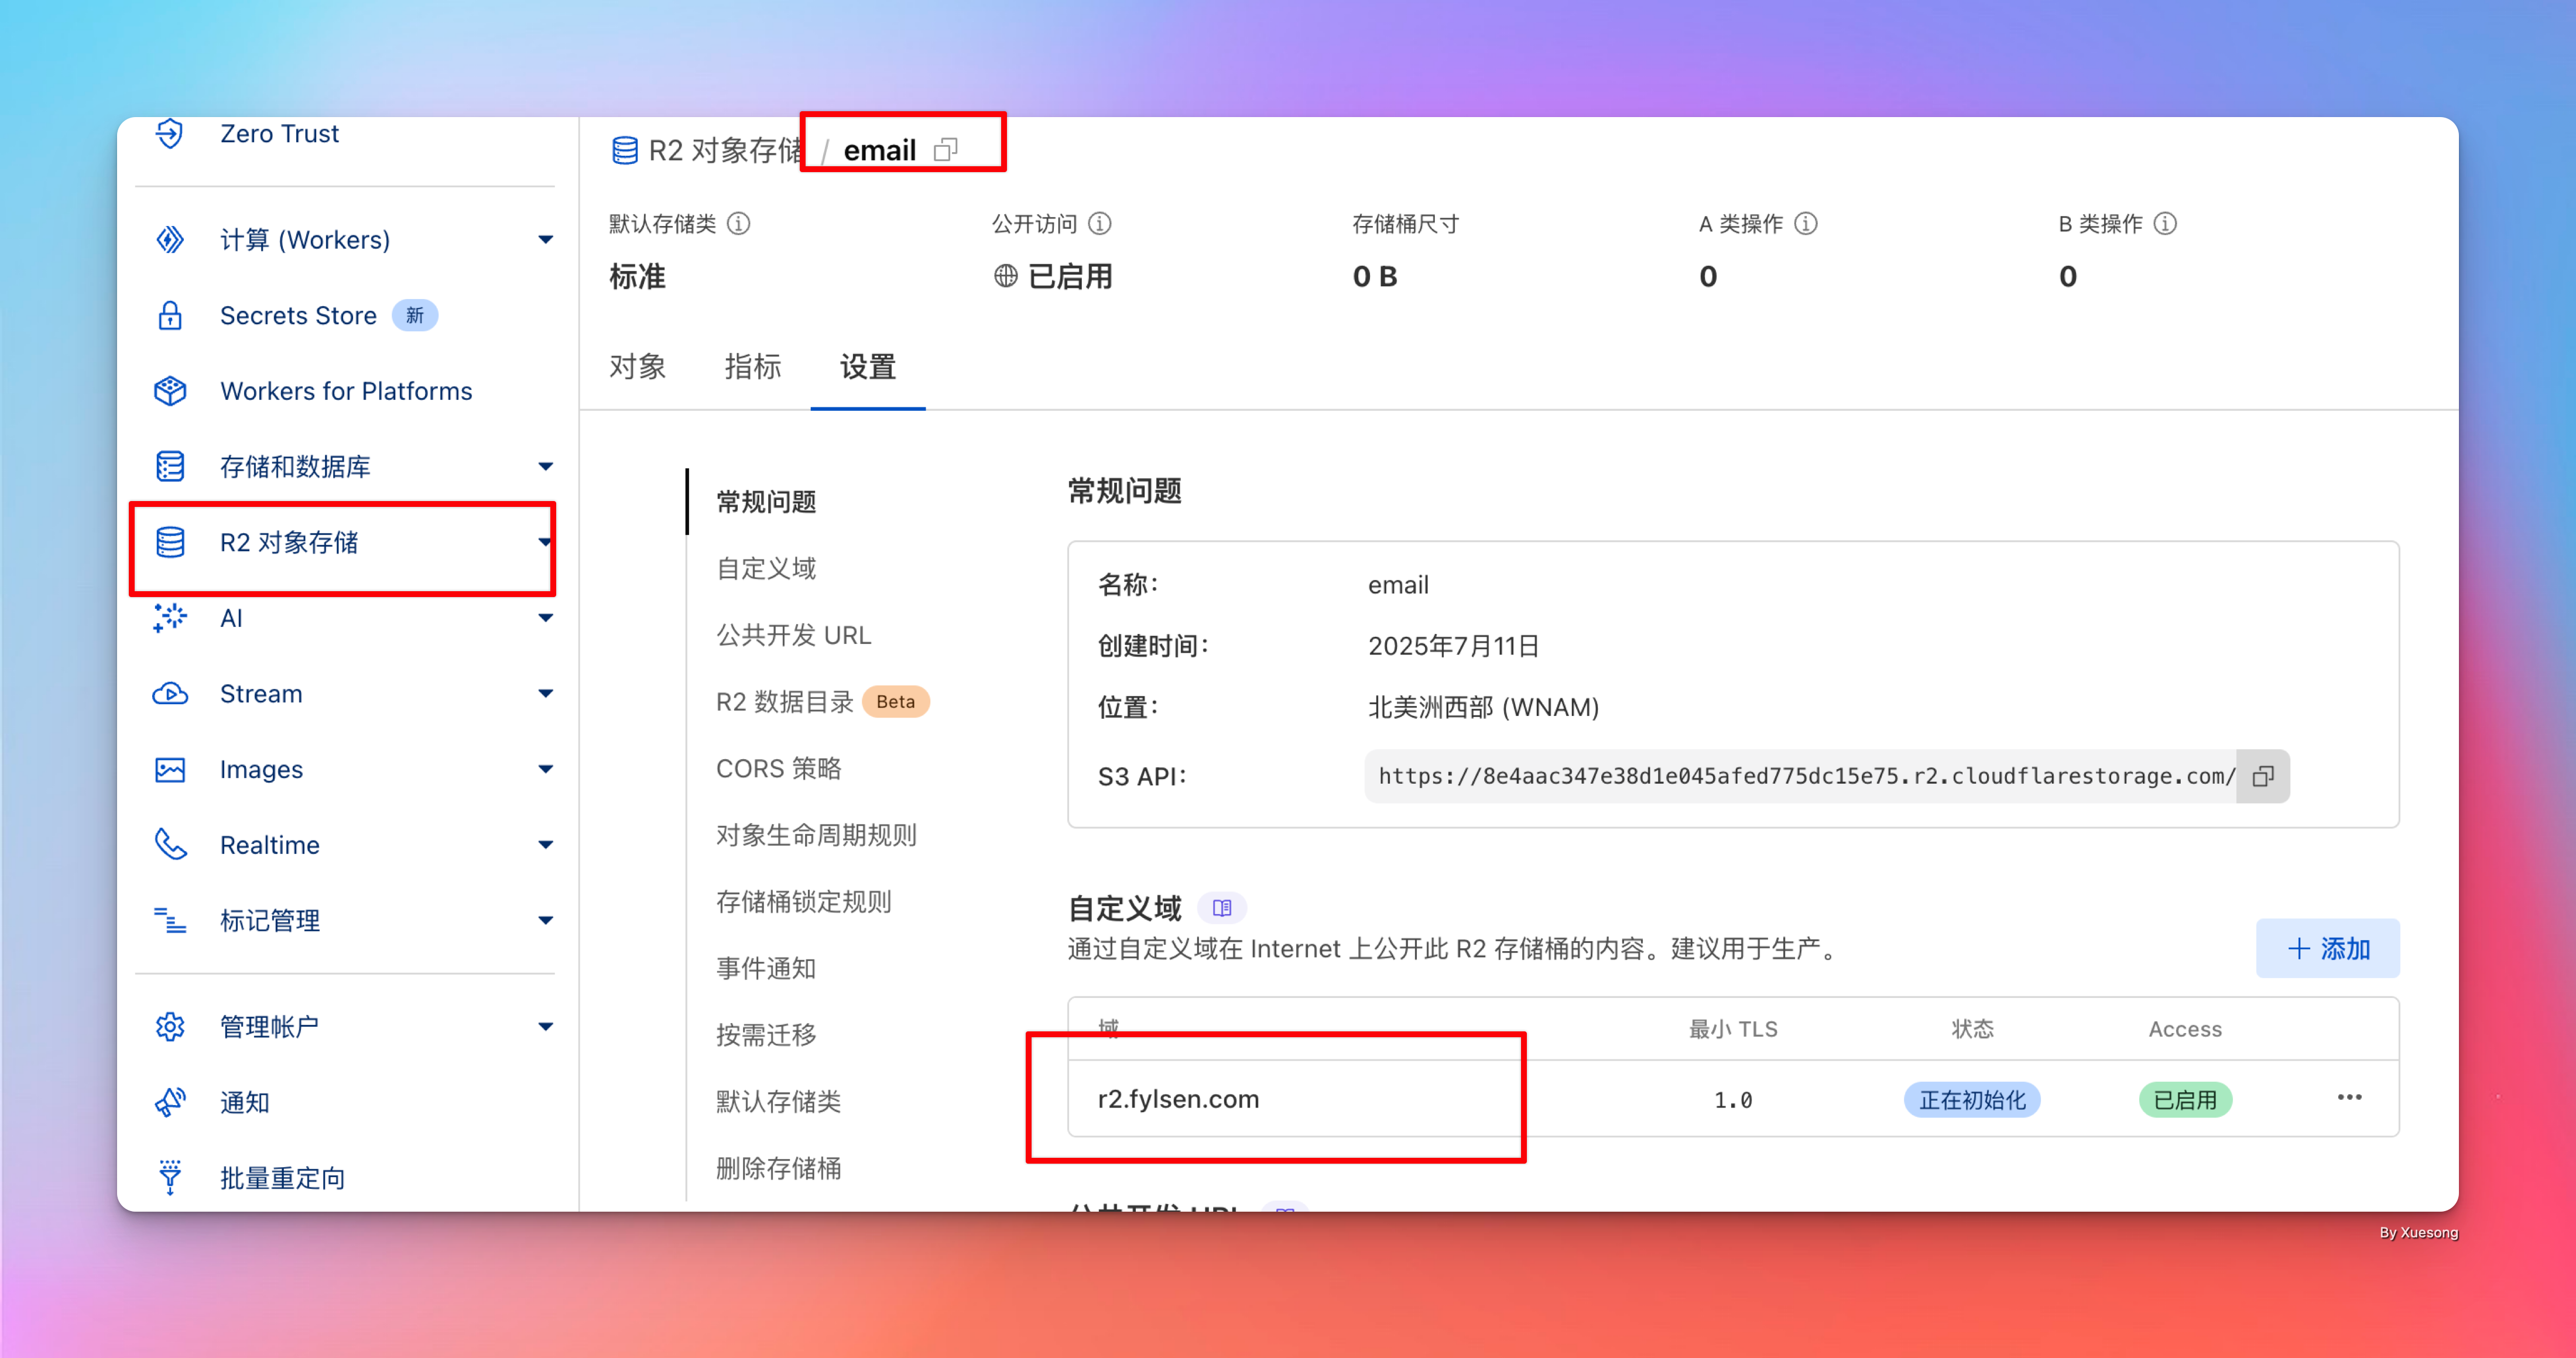Click the 1.0 minimum TLS value
Viewport: 2576px width, 1358px height.
click(x=1733, y=1100)
